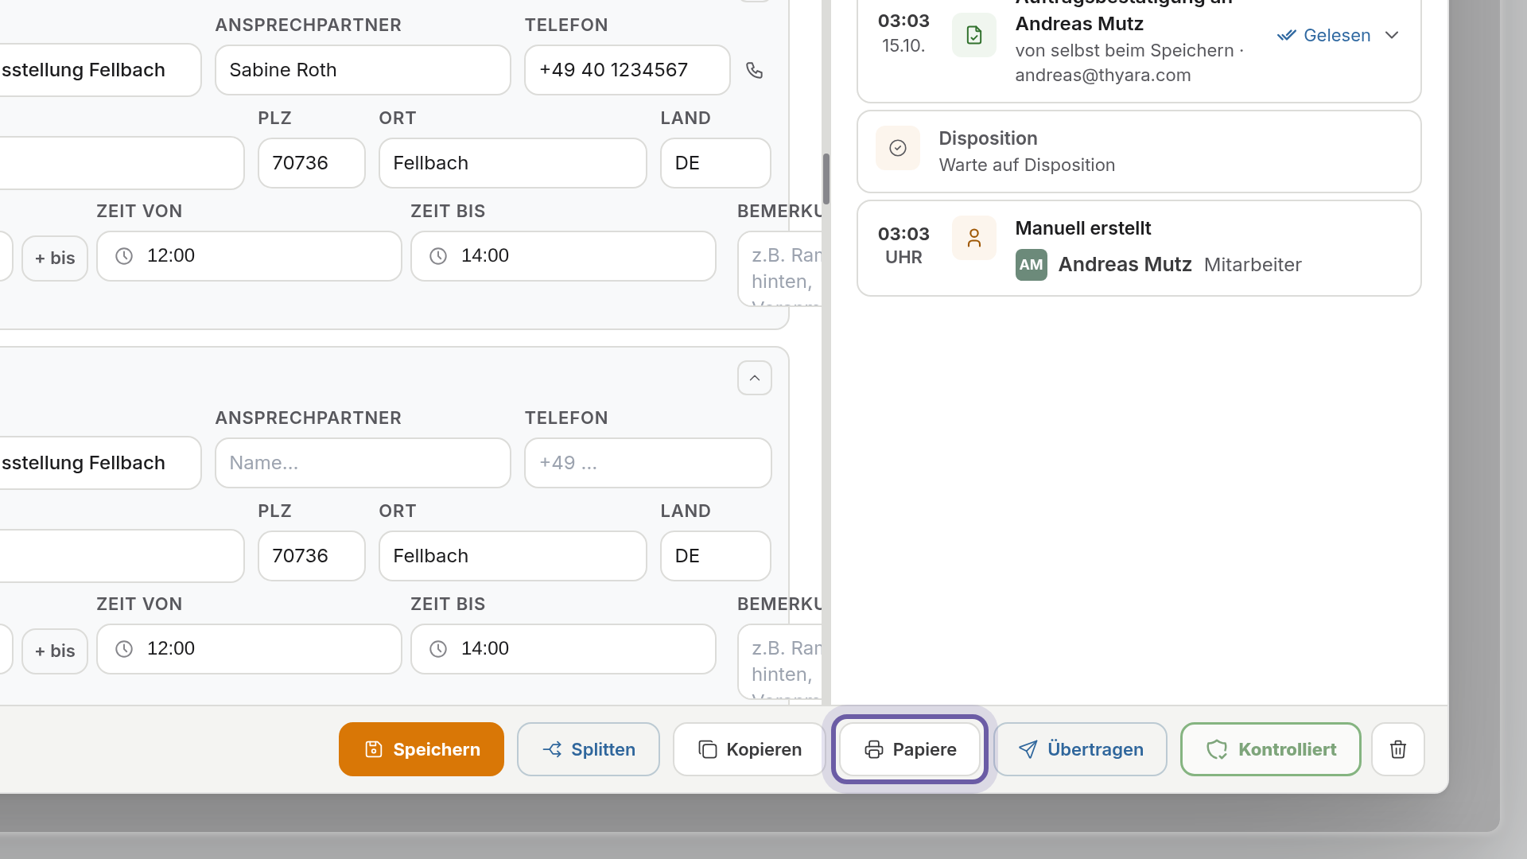Click the Kopieren button
The image size is (1527, 859).
pos(749,749)
